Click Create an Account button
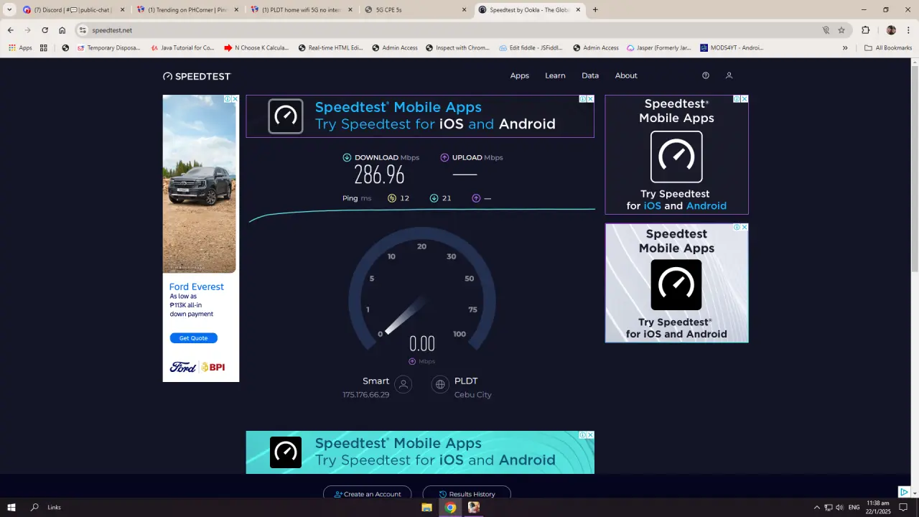The image size is (919, 517). point(367,494)
